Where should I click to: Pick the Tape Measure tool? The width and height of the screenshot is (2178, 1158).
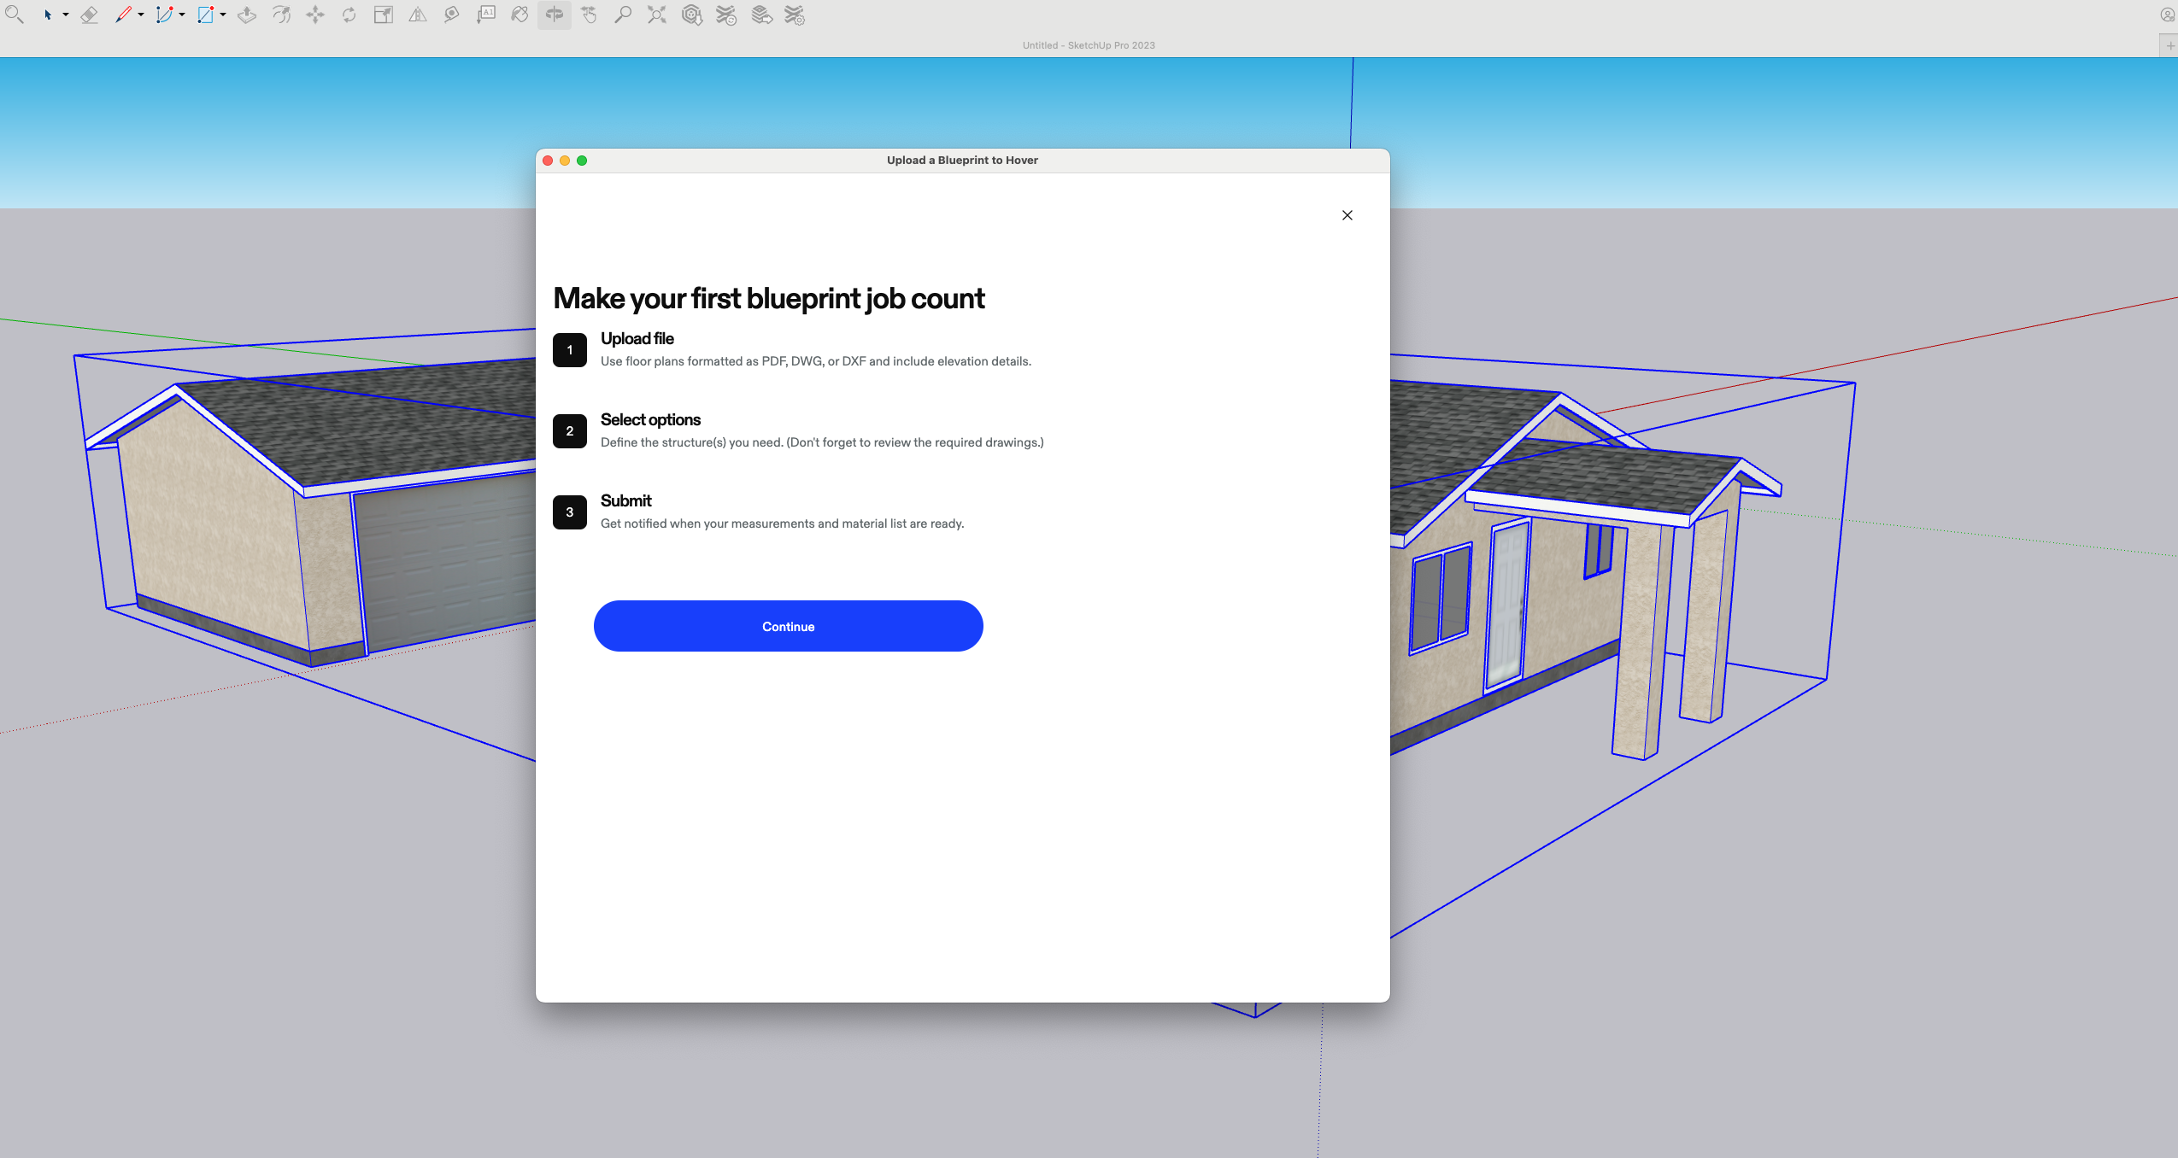pos(452,15)
